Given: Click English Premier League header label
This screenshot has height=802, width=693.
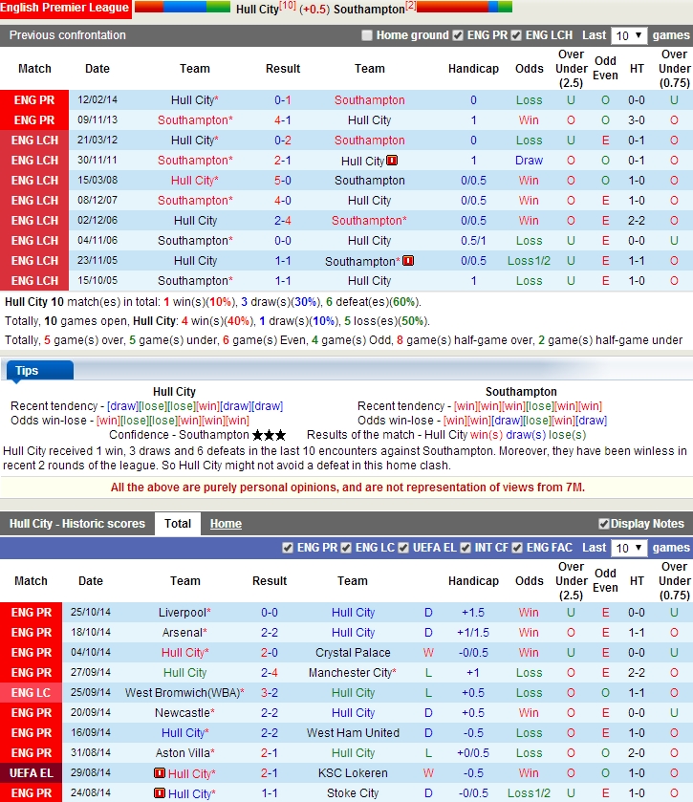Looking at the screenshot, I should [x=65, y=9].
